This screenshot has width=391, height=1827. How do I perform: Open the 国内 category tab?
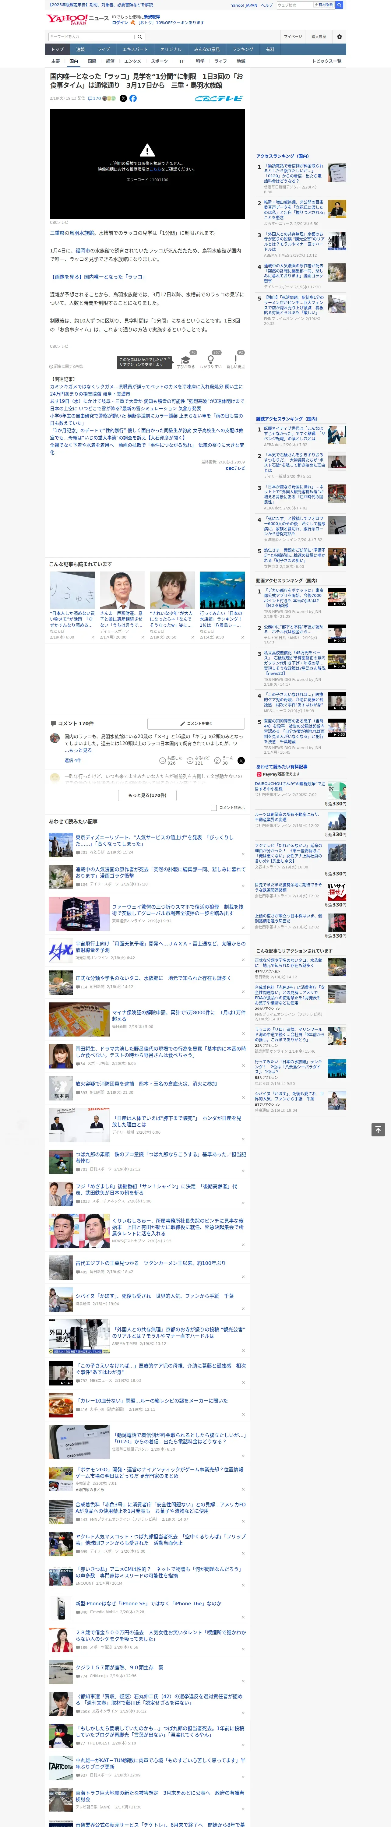tap(73, 62)
